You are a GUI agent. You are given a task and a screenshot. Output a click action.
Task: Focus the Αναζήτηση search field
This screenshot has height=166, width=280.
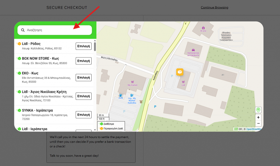[57, 30]
